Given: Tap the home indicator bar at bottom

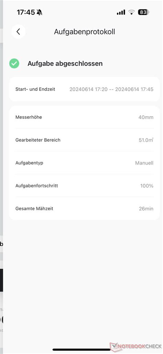Looking at the screenshot, I should click(81, 350).
